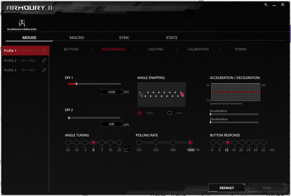The width and height of the screenshot is (291, 196).
Task: Click the DPI 1 slider handle
Action: coord(77,84)
